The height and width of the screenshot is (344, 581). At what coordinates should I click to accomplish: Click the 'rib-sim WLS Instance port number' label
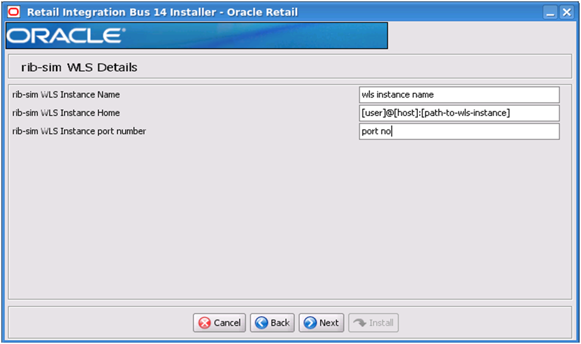[x=79, y=132]
